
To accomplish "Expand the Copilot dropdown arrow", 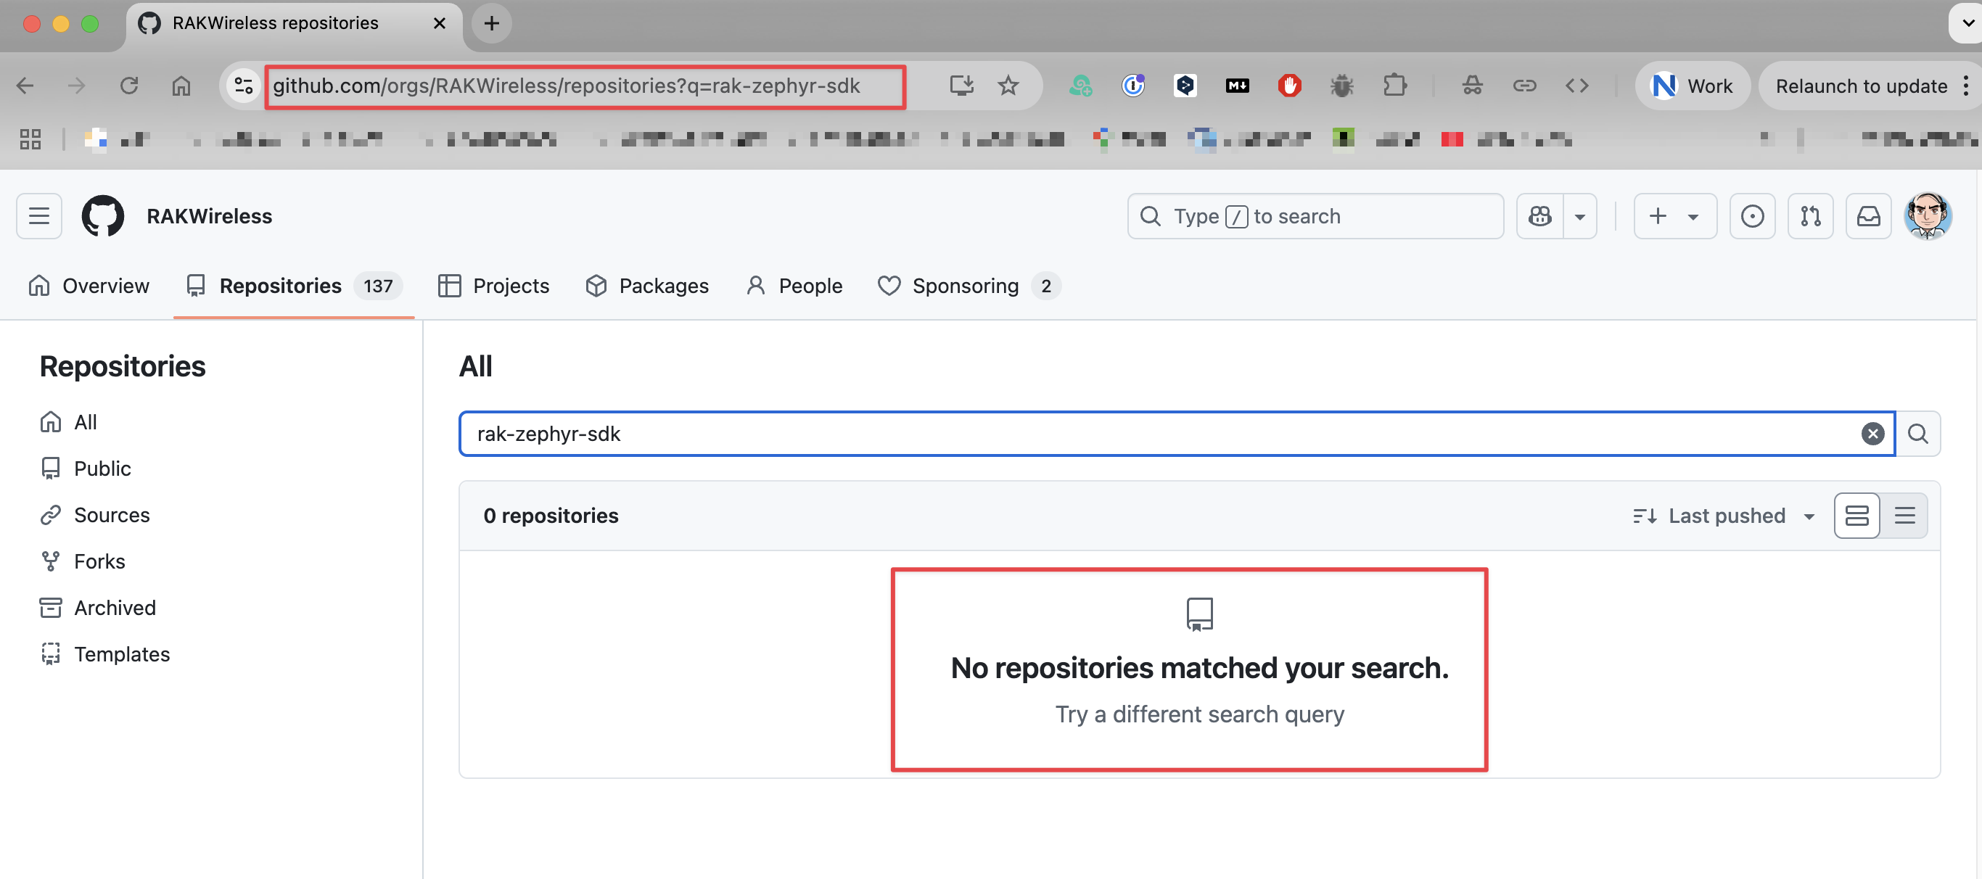I will click(1579, 216).
